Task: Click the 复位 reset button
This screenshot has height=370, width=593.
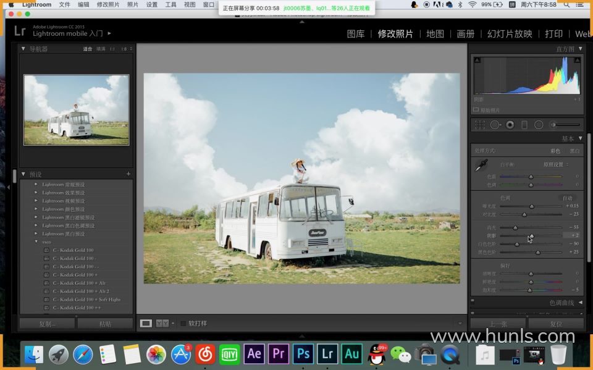Action: 556,324
